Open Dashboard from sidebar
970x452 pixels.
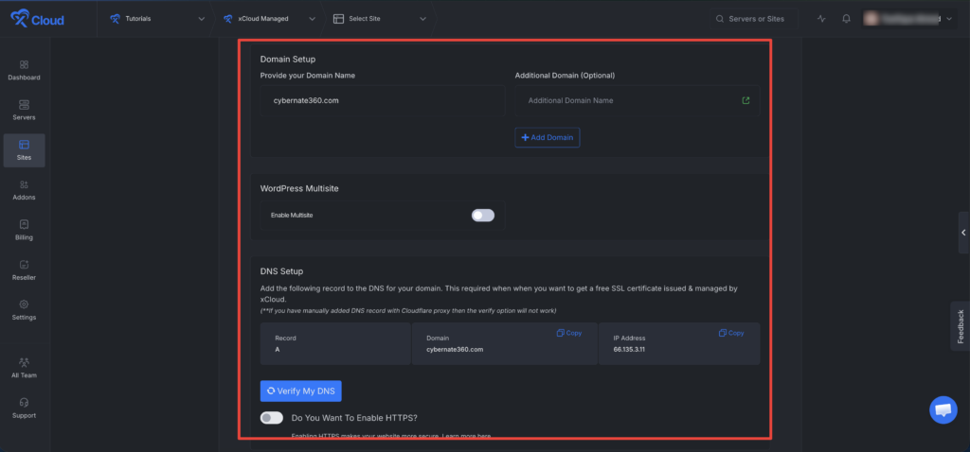[24, 70]
